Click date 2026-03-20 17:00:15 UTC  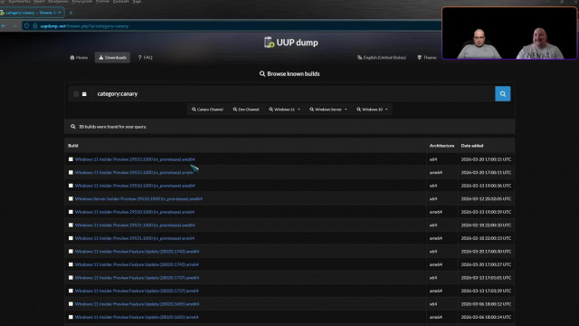tap(486, 159)
